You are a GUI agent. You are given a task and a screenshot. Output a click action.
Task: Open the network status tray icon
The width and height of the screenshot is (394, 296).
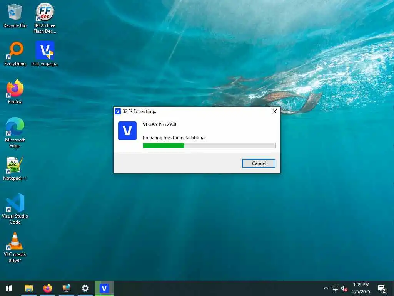tap(335, 288)
